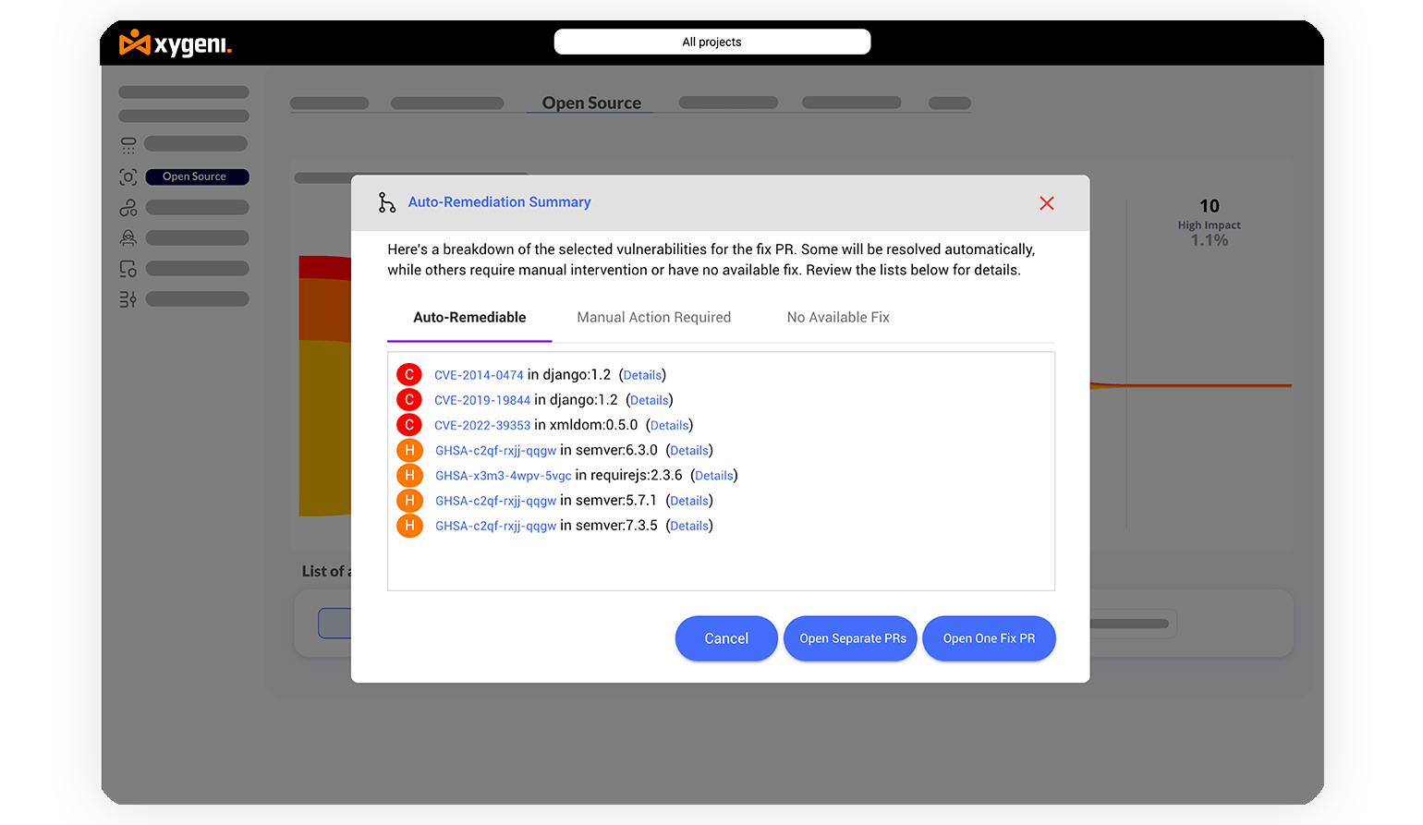Click the sidebar server stack icon

(x=128, y=146)
